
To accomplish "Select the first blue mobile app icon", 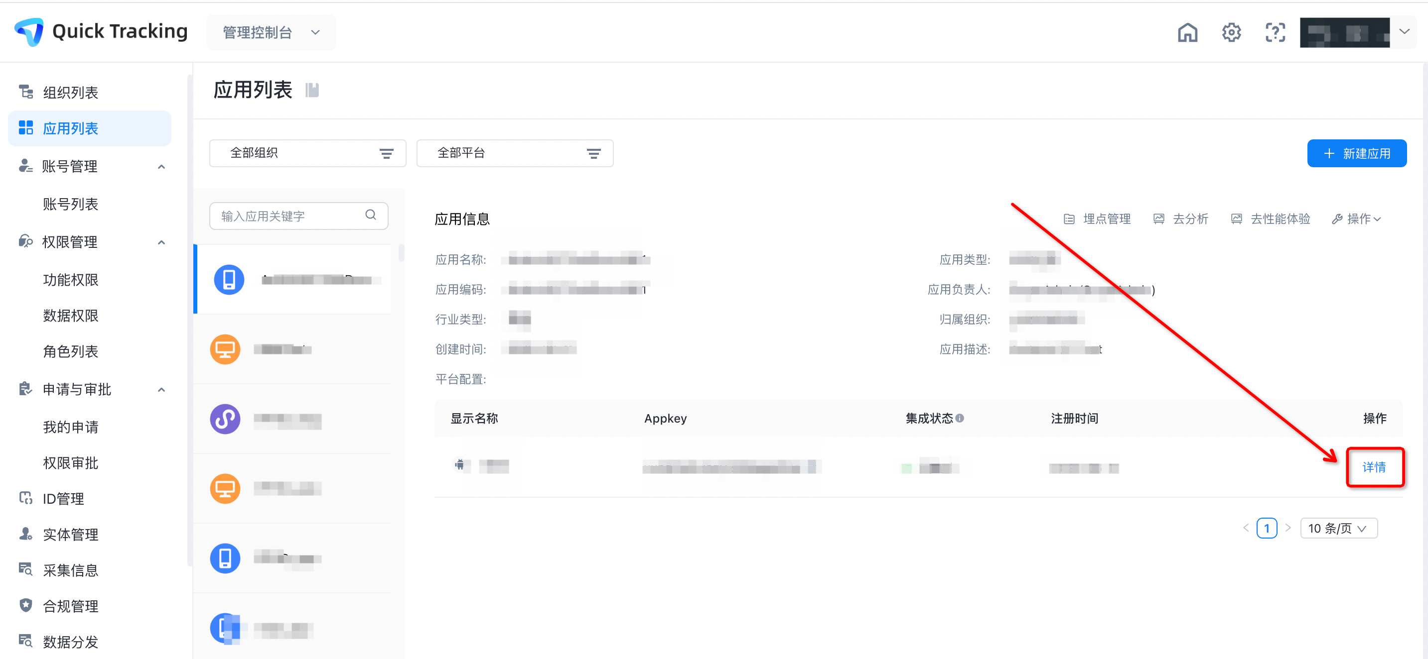I will [x=229, y=280].
